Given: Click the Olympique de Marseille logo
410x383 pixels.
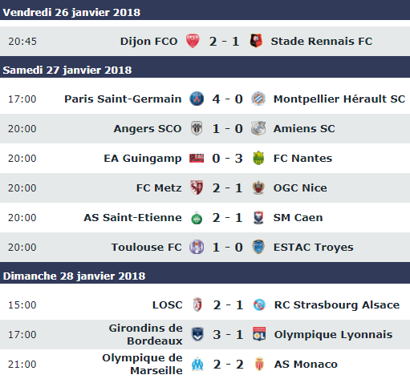Looking at the screenshot, I should pyautogui.click(x=197, y=364).
